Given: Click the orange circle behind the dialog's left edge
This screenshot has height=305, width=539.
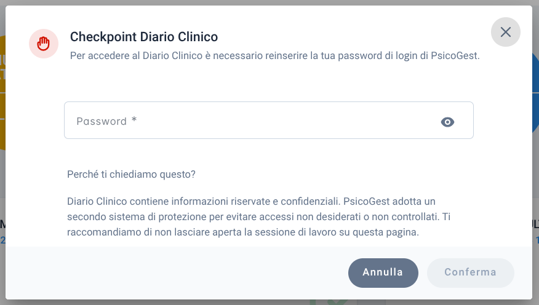Looking at the screenshot, I should click(x=2, y=93).
